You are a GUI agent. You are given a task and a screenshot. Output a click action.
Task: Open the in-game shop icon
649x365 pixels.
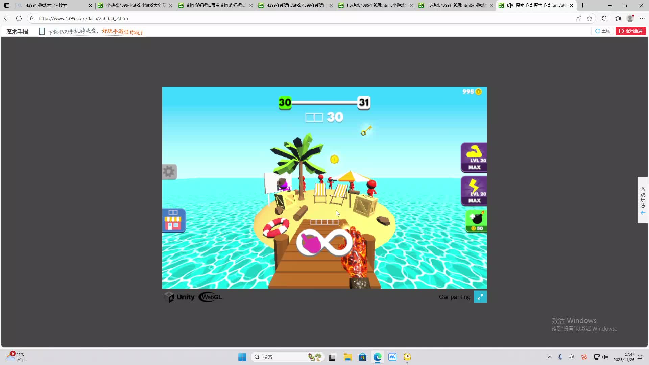(173, 220)
